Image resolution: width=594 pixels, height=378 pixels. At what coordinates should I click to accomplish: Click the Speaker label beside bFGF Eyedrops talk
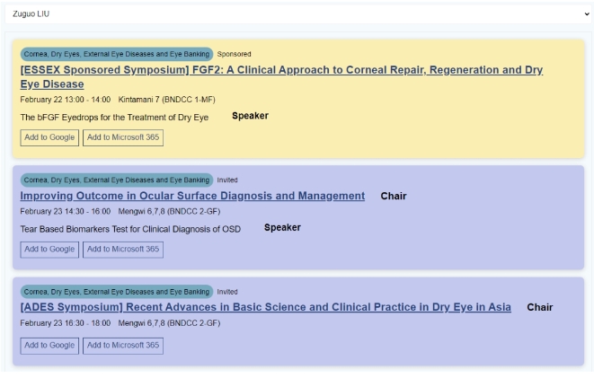(x=250, y=116)
